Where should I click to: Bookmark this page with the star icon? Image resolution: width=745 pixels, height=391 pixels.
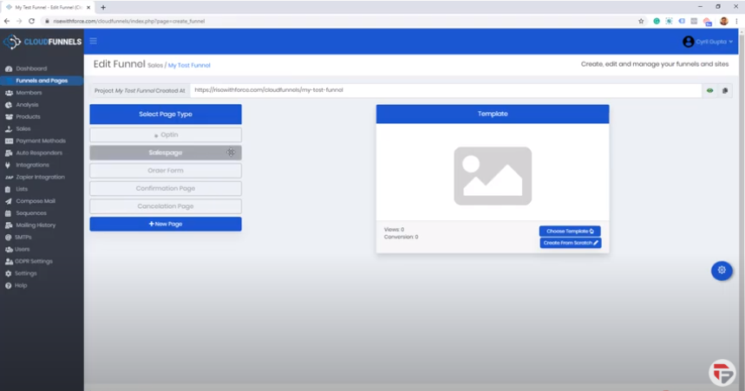click(641, 21)
